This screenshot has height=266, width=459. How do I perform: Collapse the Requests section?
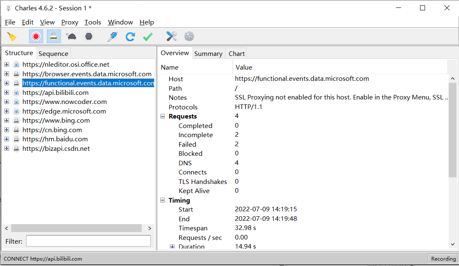[163, 116]
